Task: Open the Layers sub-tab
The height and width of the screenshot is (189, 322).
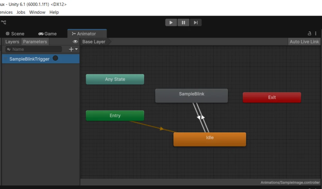Action: point(12,42)
